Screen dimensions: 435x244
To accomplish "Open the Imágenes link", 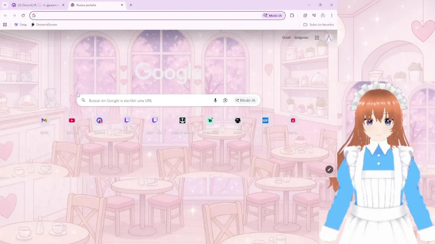I will pos(301,38).
